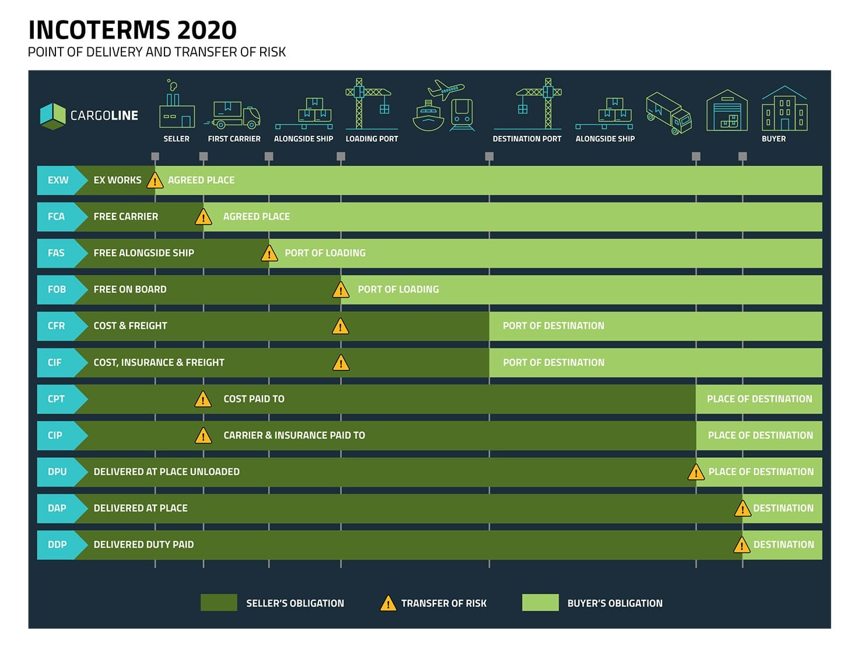Click 'PORT OF DESTINATION' in CFR row

tap(554, 326)
